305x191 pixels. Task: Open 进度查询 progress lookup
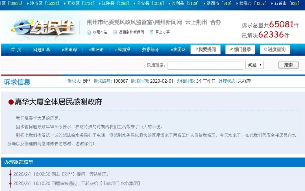pyautogui.click(x=275, y=50)
